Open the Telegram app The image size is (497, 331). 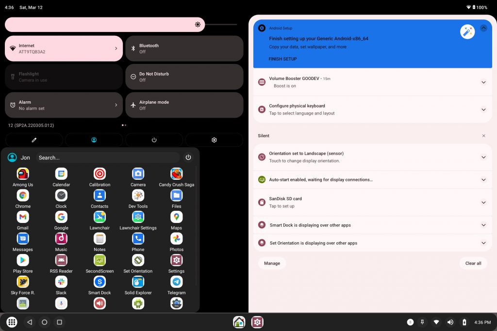[x=176, y=282]
